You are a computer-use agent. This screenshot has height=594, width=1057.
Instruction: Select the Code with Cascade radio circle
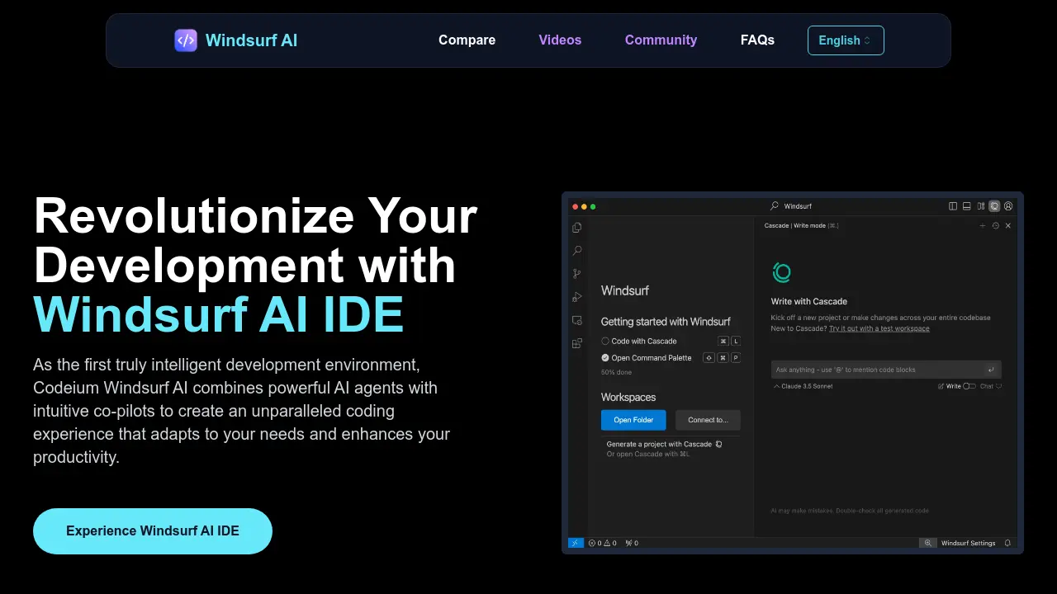[605, 341]
